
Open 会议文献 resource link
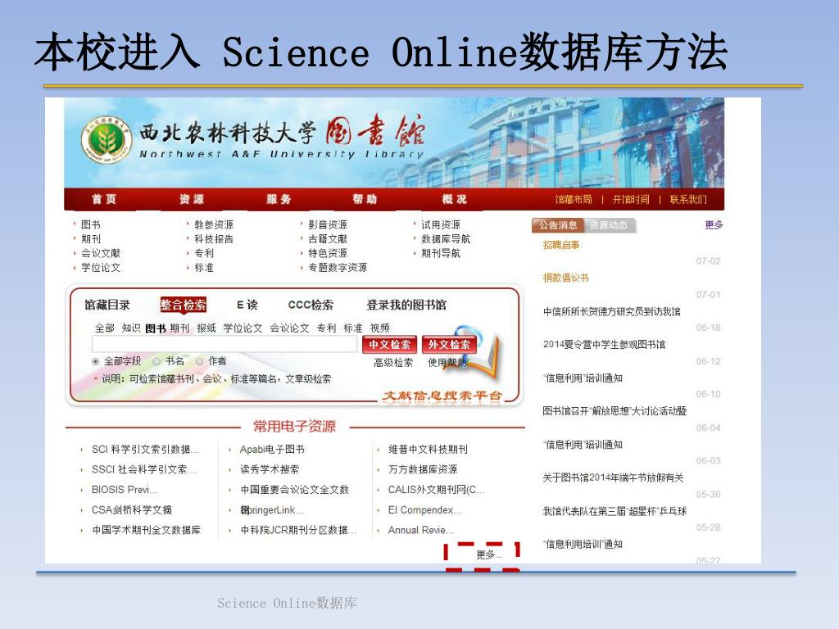[x=101, y=253]
